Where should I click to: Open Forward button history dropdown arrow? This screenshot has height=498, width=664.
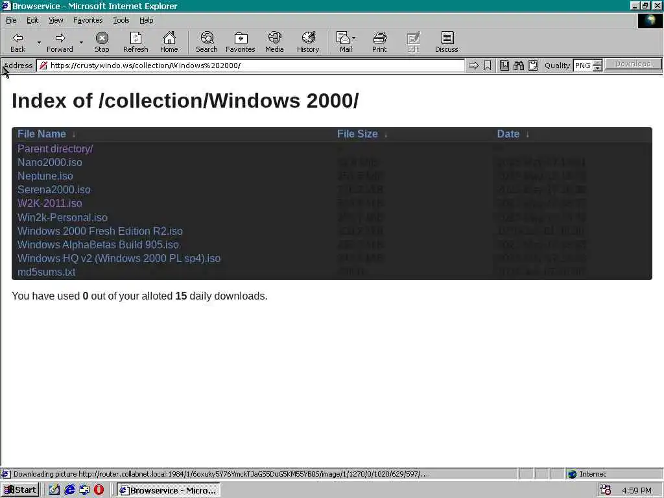[x=81, y=42]
